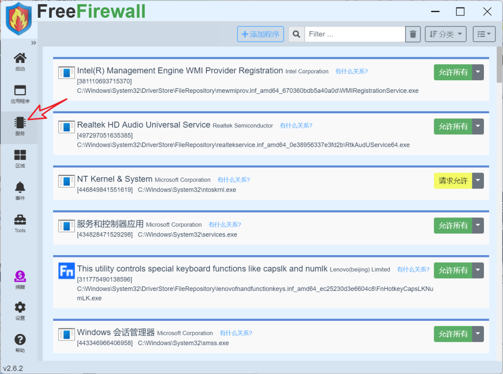The height and width of the screenshot is (374, 503).
Task: Open 有什么关系? link for Realtek HD Audio
Action: [296, 125]
